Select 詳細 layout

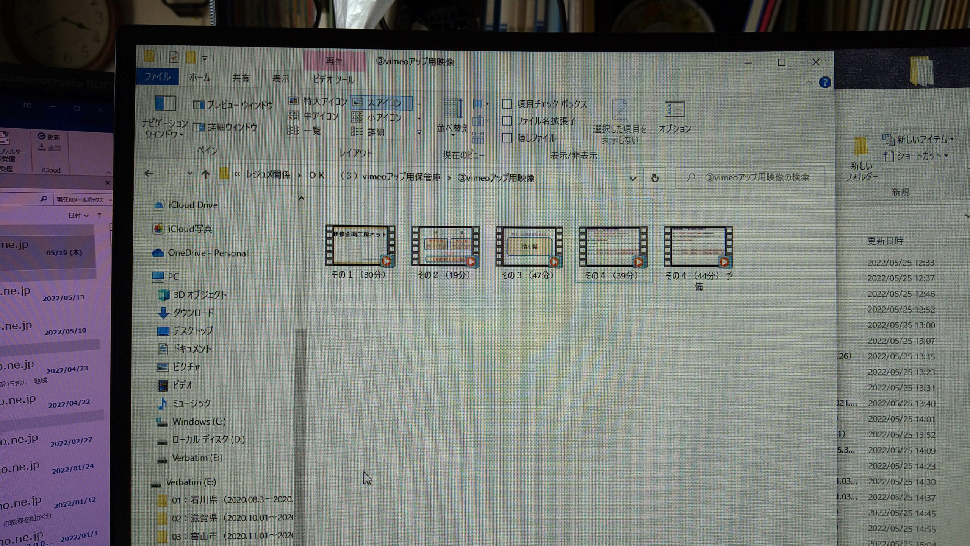(x=368, y=132)
